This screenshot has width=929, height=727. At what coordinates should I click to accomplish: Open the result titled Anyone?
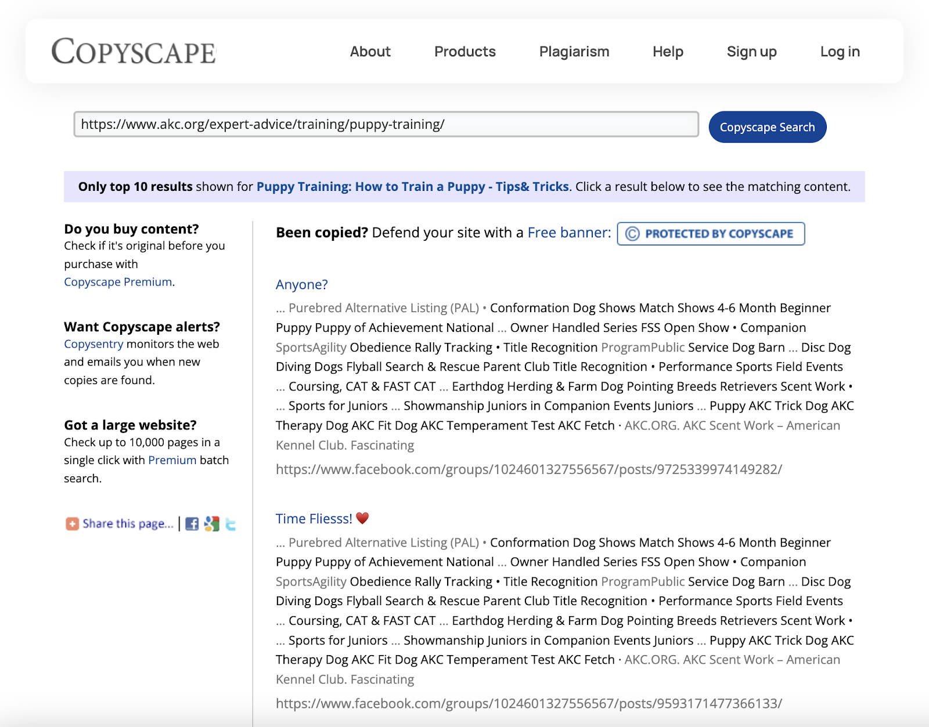click(301, 284)
